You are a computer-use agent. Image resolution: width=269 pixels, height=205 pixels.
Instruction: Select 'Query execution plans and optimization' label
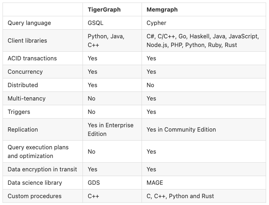click(38, 151)
